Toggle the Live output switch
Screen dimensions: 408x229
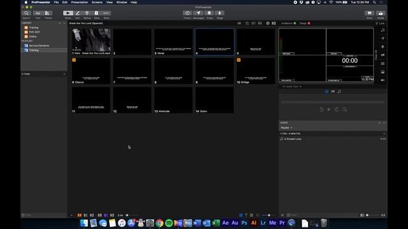[380, 24]
